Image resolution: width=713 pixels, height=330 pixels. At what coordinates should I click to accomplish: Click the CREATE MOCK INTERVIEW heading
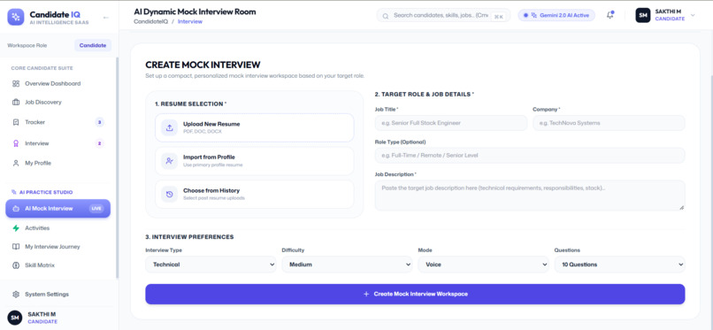(203, 65)
